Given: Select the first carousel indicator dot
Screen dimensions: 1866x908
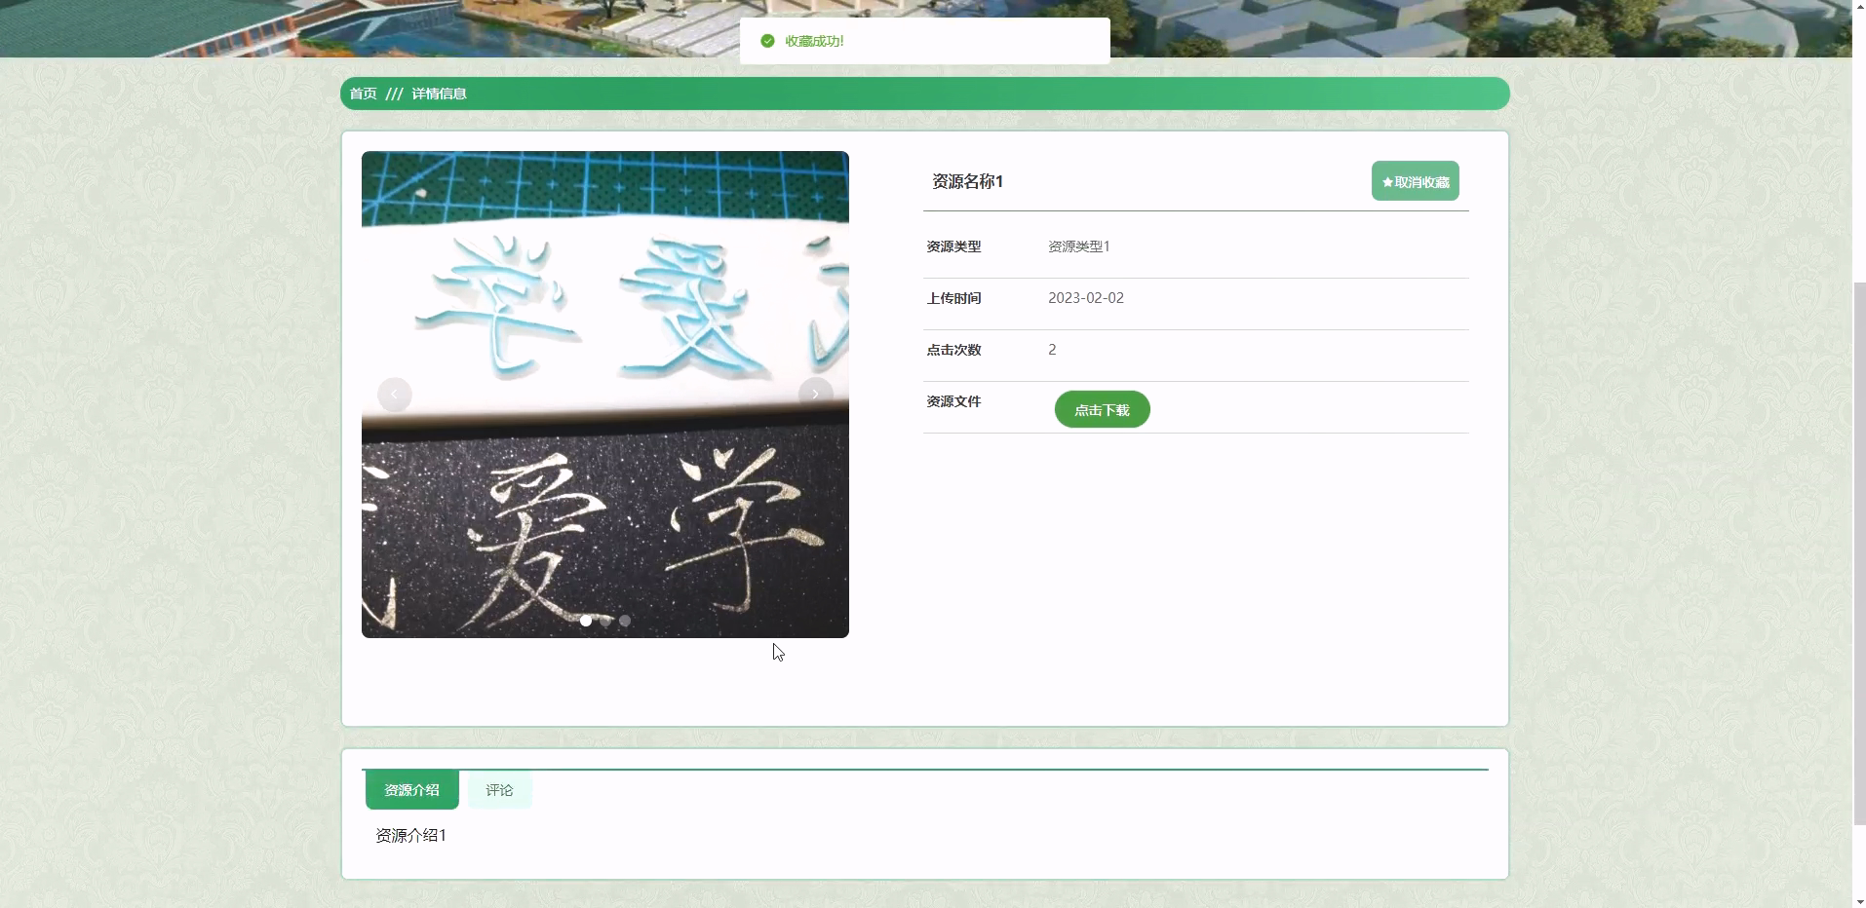Looking at the screenshot, I should pos(586,621).
